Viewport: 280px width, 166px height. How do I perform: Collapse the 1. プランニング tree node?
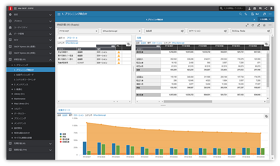[x=12, y=65]
